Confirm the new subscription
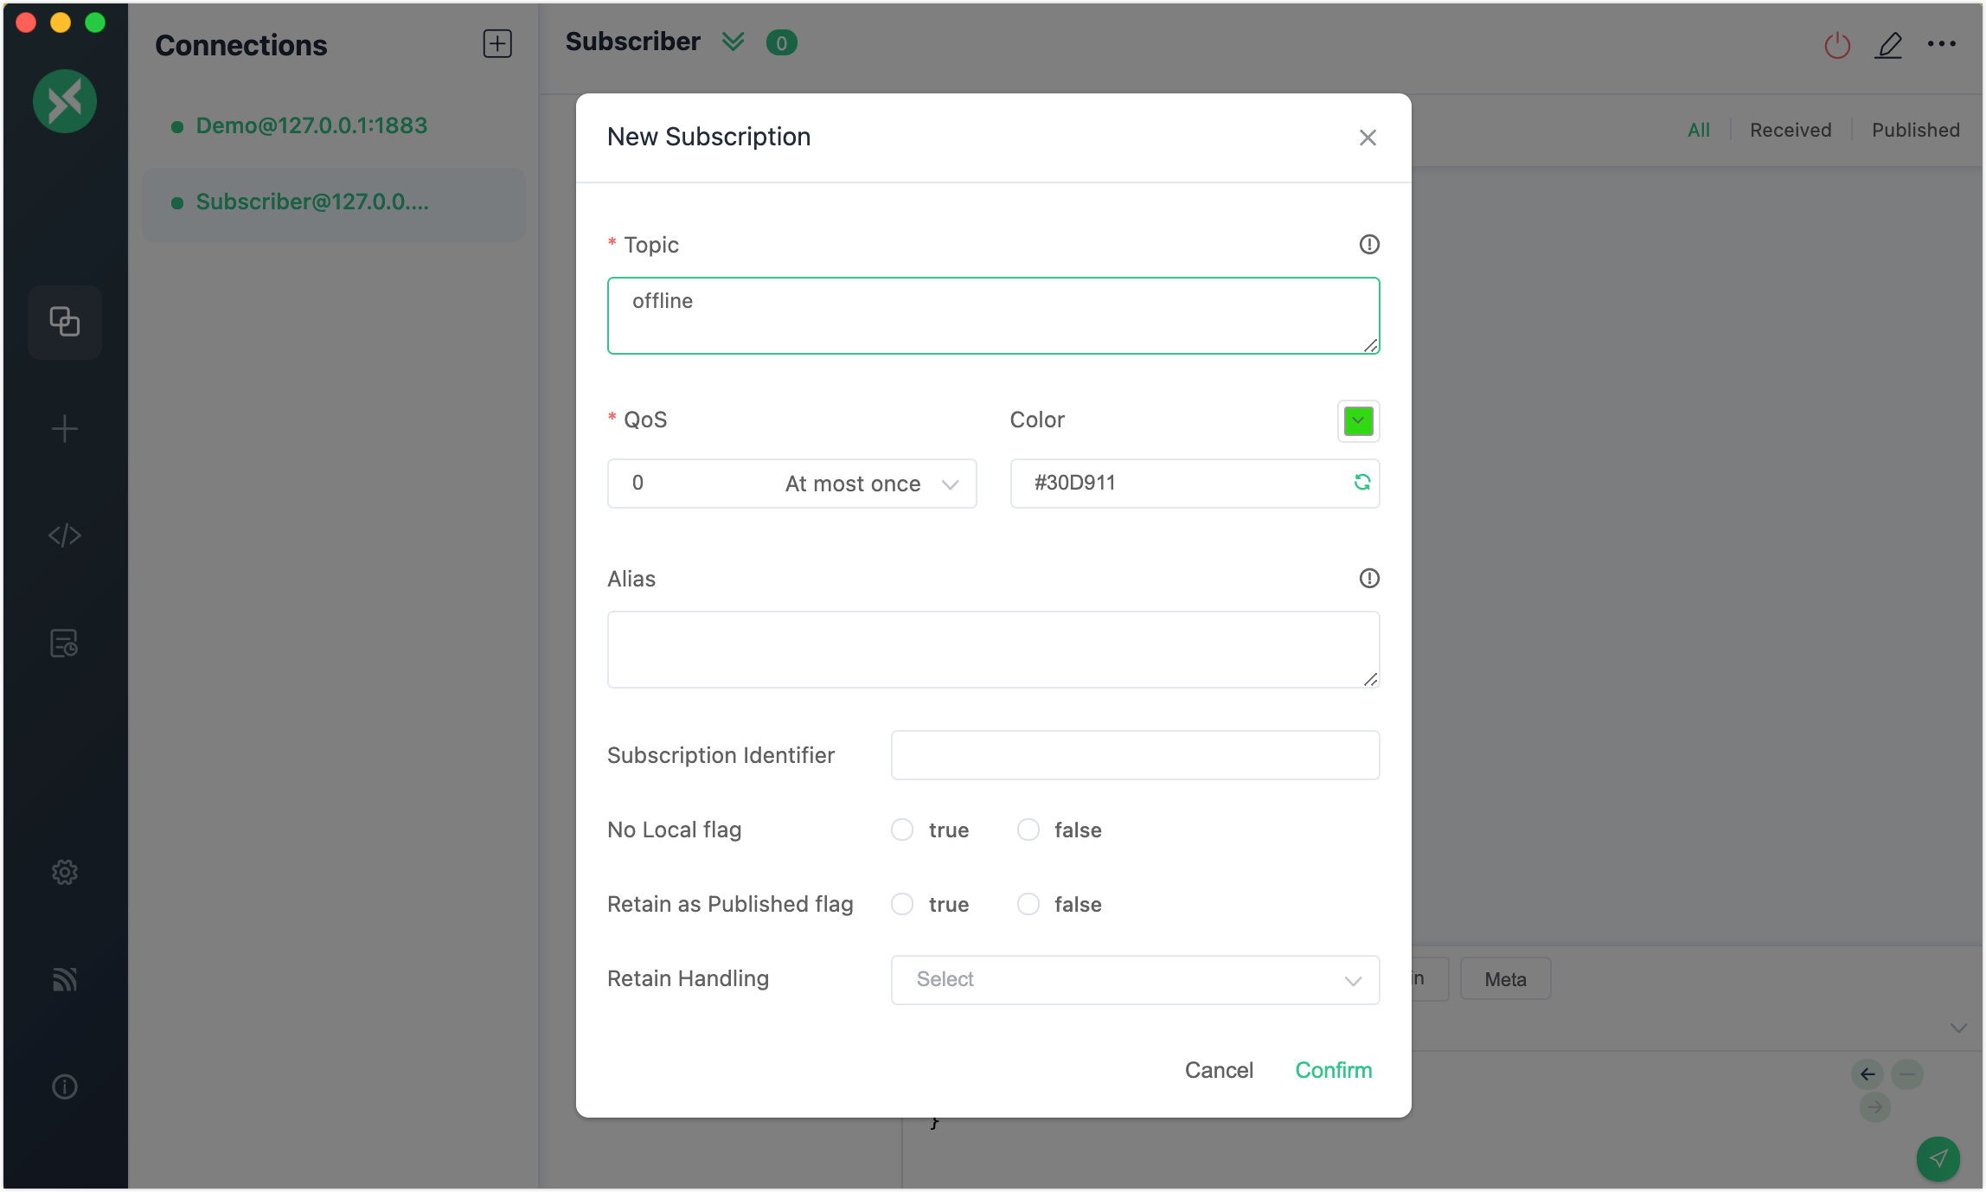Screen dimensions: 1986x1192 [x=1333, y=1070]
